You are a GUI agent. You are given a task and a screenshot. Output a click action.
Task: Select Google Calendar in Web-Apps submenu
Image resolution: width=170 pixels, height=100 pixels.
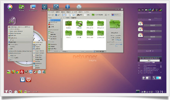(39, 51)
